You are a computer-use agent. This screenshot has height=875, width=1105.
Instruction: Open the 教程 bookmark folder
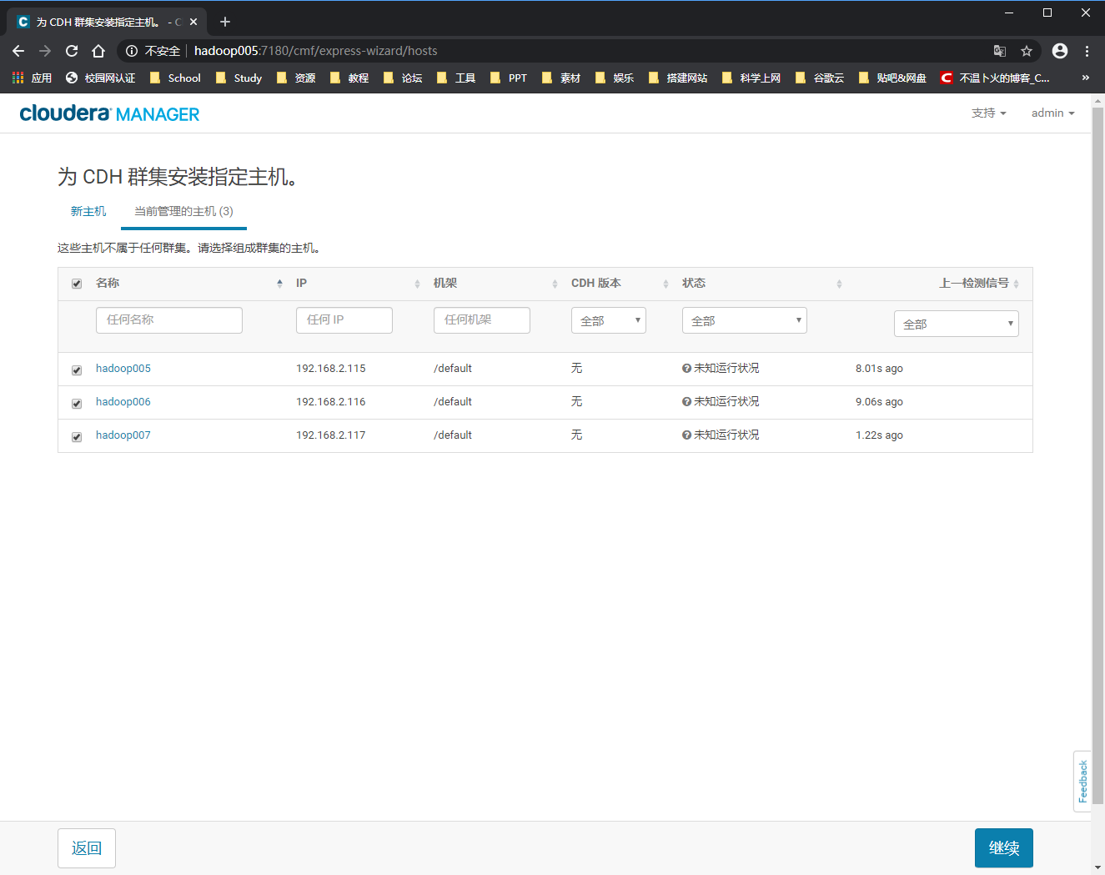click(349, 78)
